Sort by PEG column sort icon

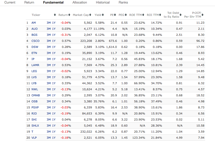tap(126, 15)
